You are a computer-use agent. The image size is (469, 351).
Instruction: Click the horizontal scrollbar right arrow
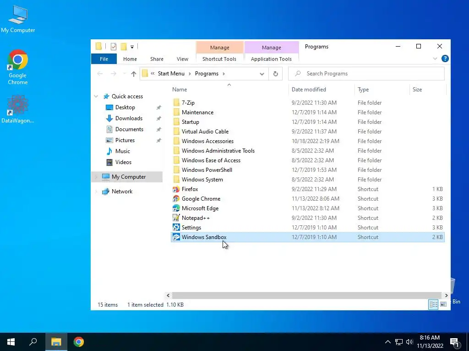446,296
